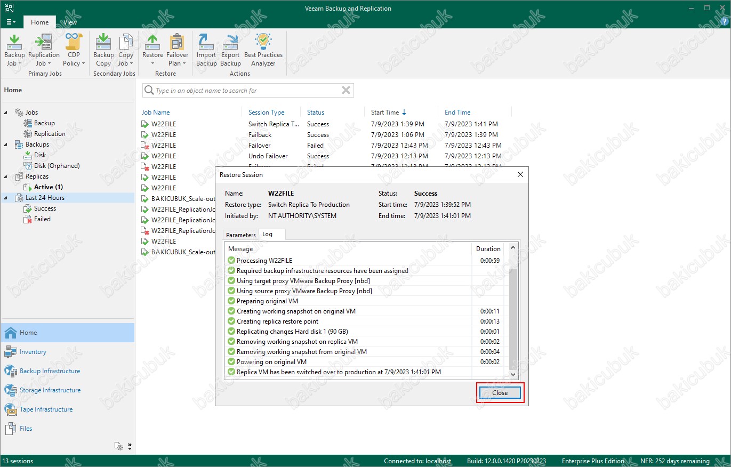Open the Inventory navigation pane
This screenshot has height=467, width=731.
[68, 352]
